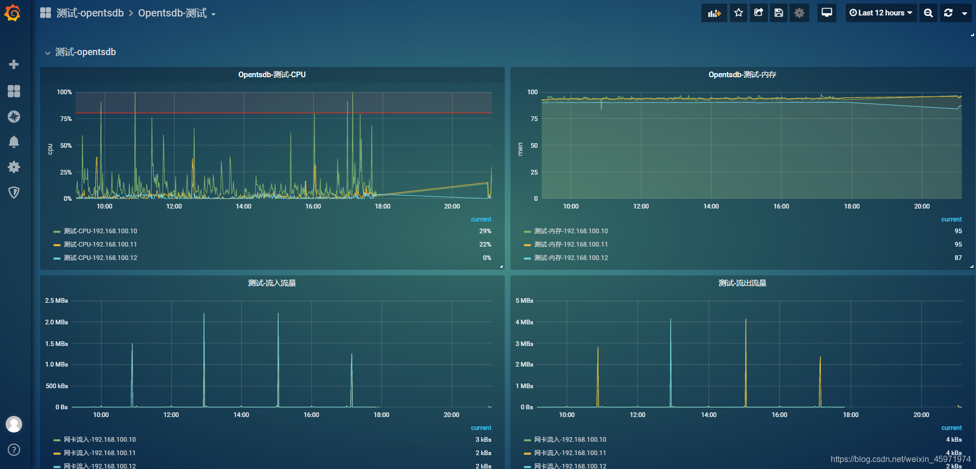Save the dashboard with the disk icon
Image resolution: width=976 pixels, height=469 pixels.
coord(779,13)
